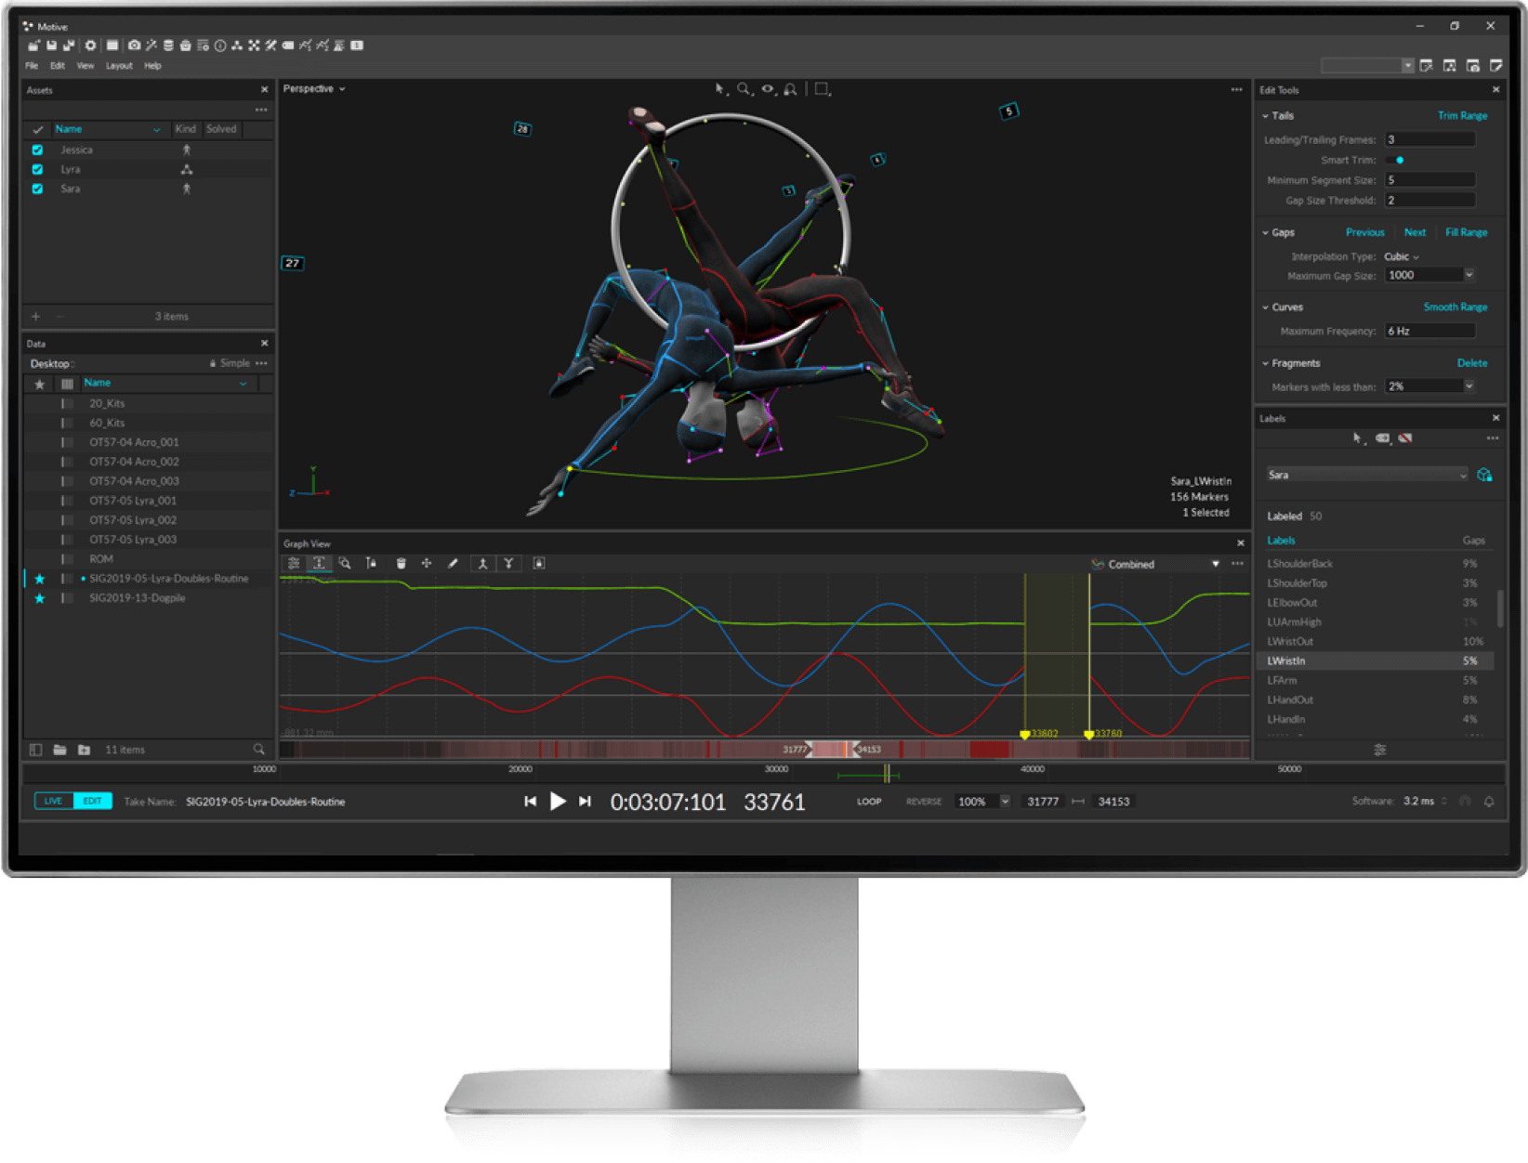Select the quick labeling cube icon beside Sara

click(1484, 475)
